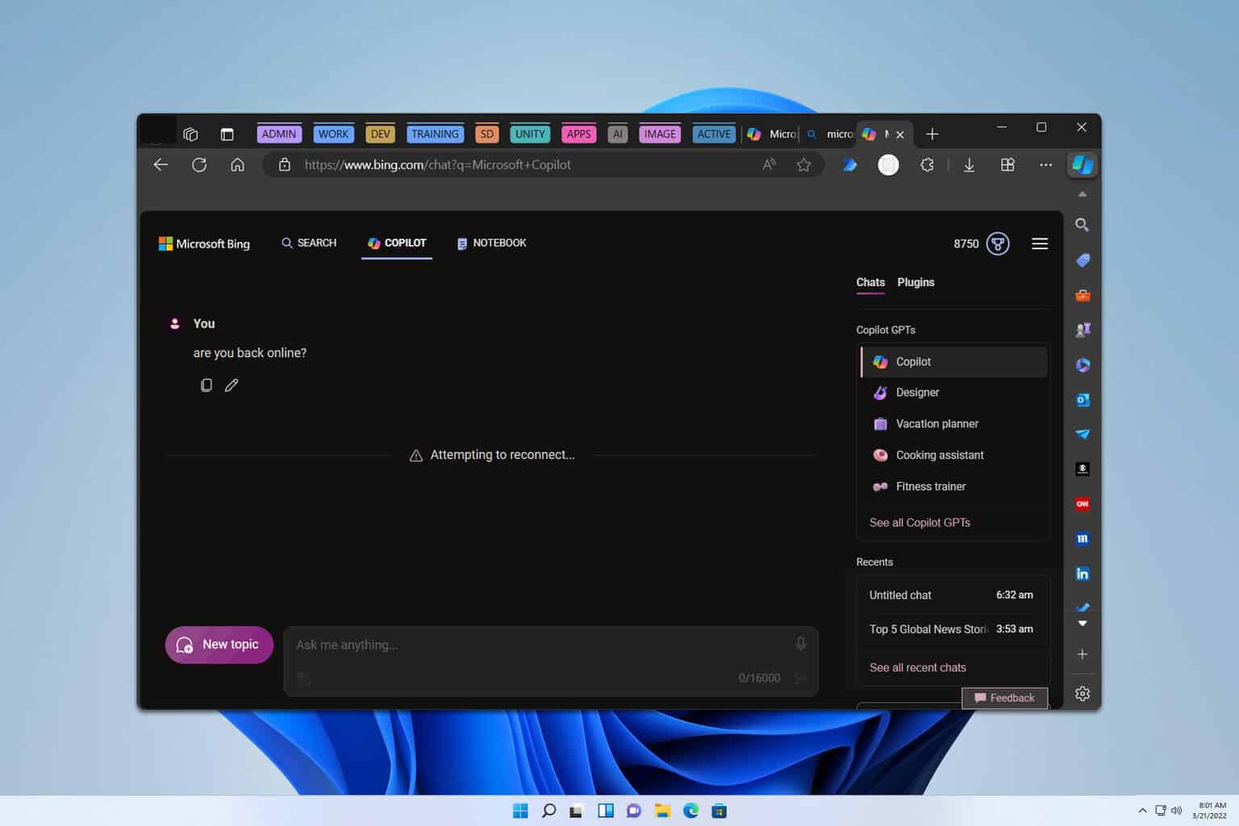Open the workspaces icon in title bar

190,134
